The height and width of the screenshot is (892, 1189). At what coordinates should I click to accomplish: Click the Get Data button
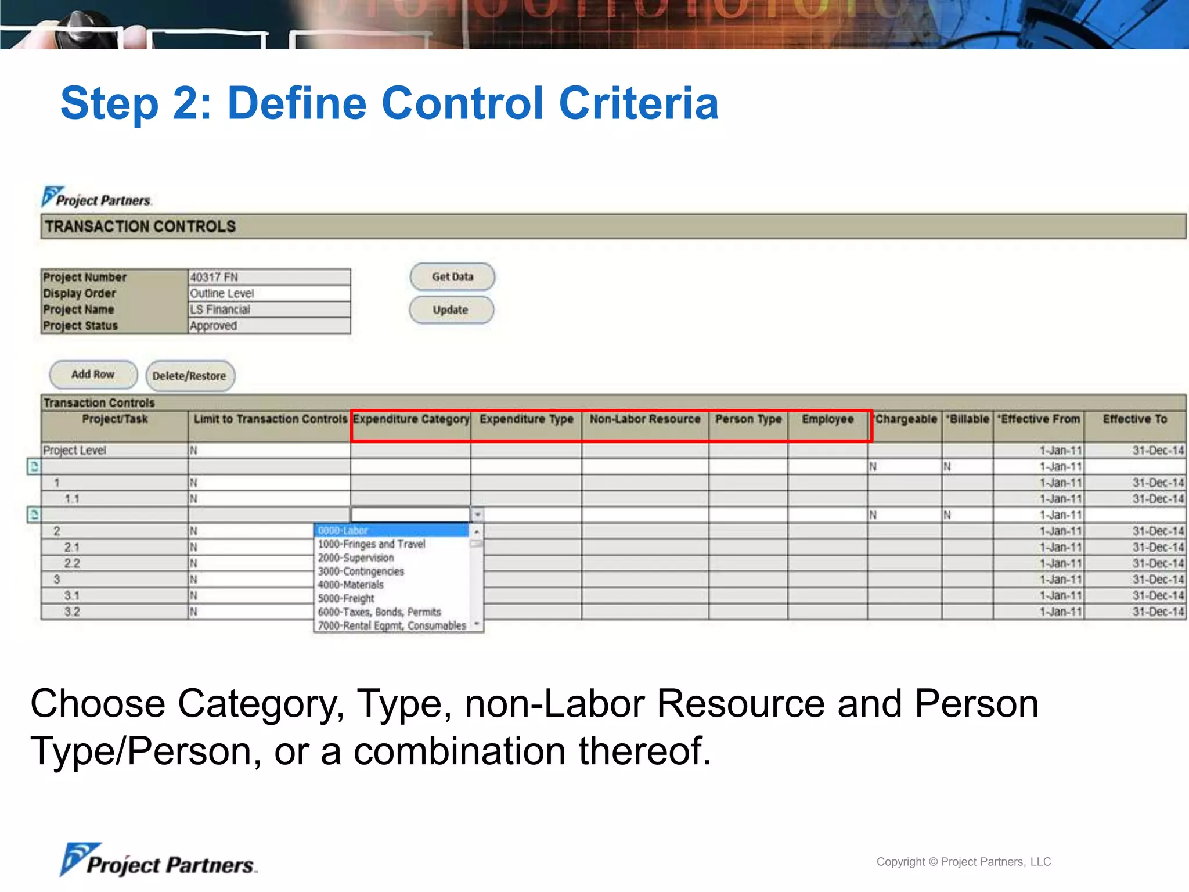click(x=452, y=277)
